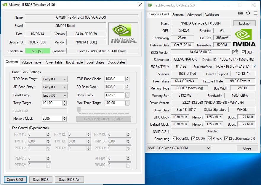The width and height of the screenshot is (261, 185).
Task: Click the Memory Clock value field
Action: coord(52,119)
